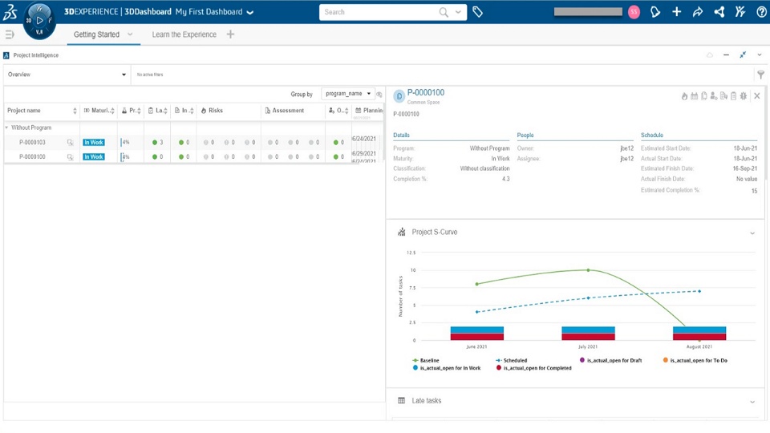Viewport: 770px width, 433px height.
Task: Open search options dropdown arrow
Action: tap(458, 12)
